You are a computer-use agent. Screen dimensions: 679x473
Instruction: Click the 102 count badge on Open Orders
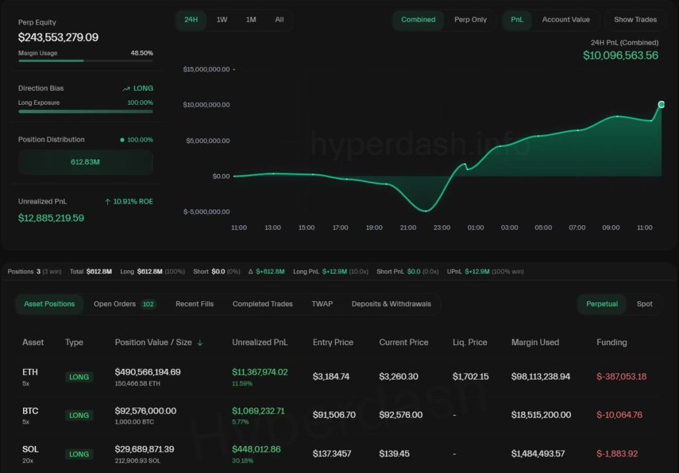(x=148, y=303)
